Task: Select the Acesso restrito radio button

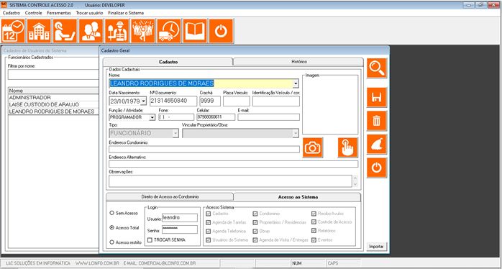Action: click(112, 242)
